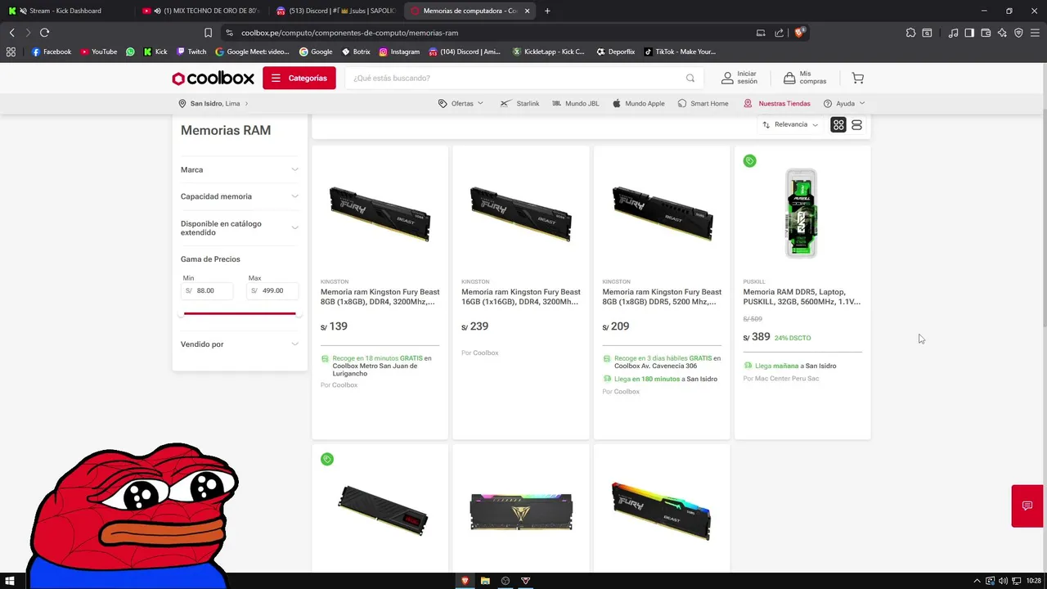This screenshot has height=589, width=1047.
Task: Open PUSKILL 32GB DDR5 laptop memory title
Action: pos(802,297)
